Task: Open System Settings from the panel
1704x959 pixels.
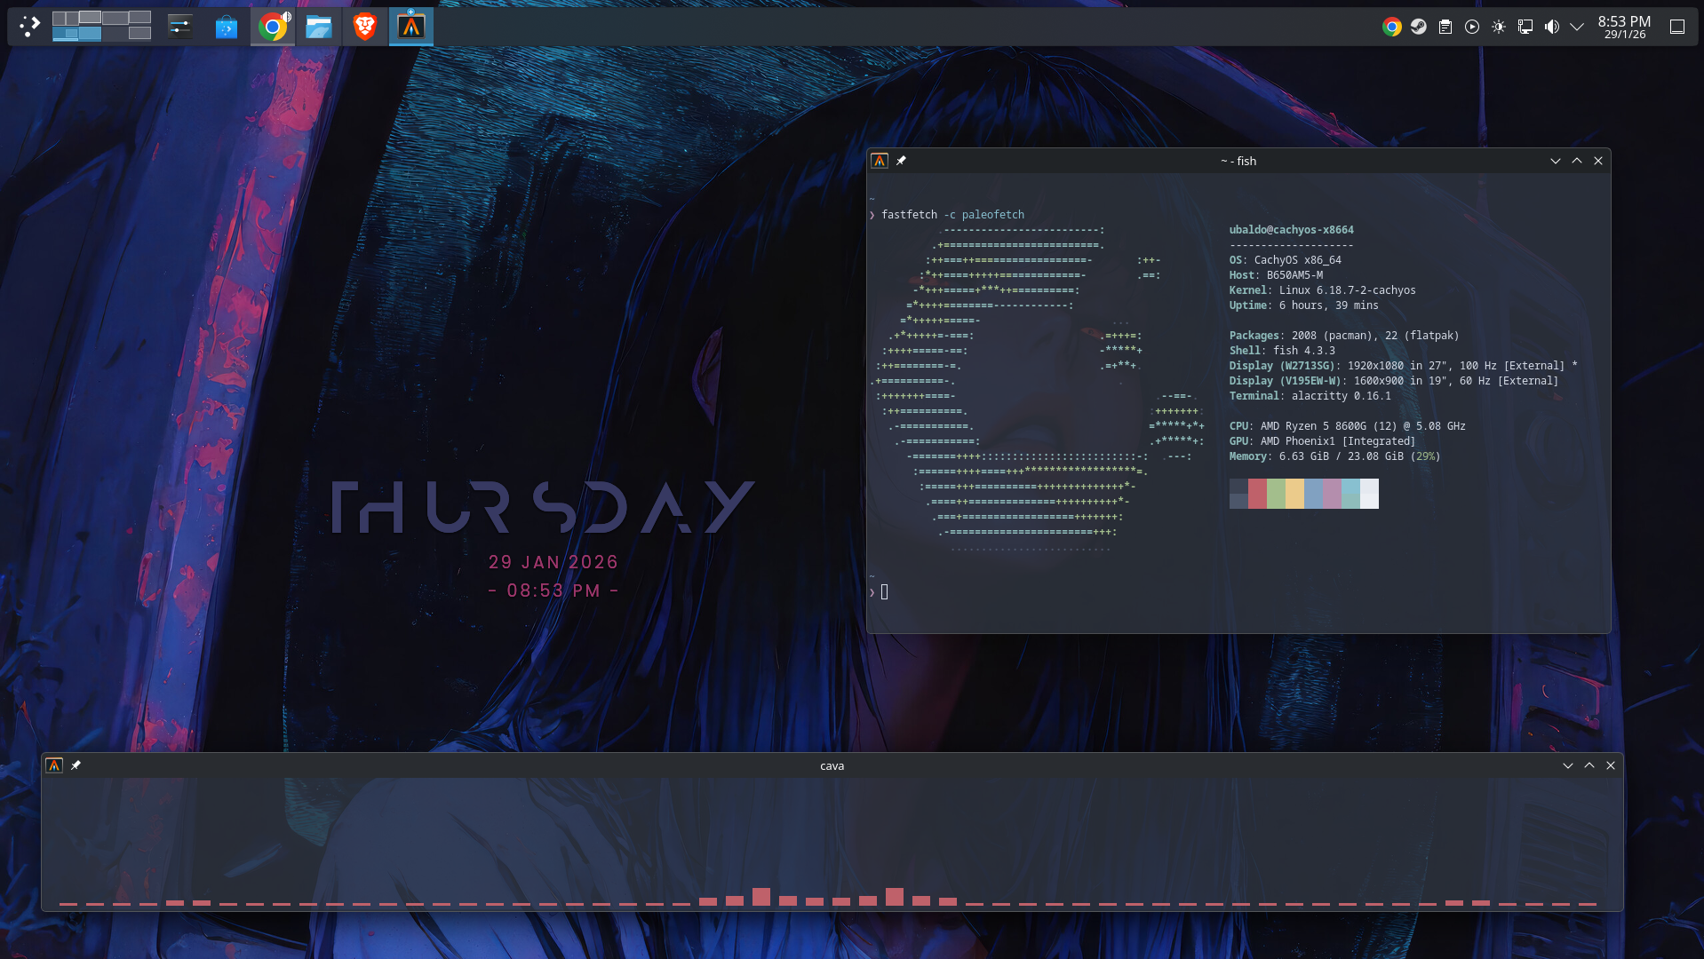Action: click(180, 27)
